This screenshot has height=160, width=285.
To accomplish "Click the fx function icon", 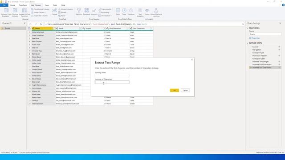I will [41, 24].
